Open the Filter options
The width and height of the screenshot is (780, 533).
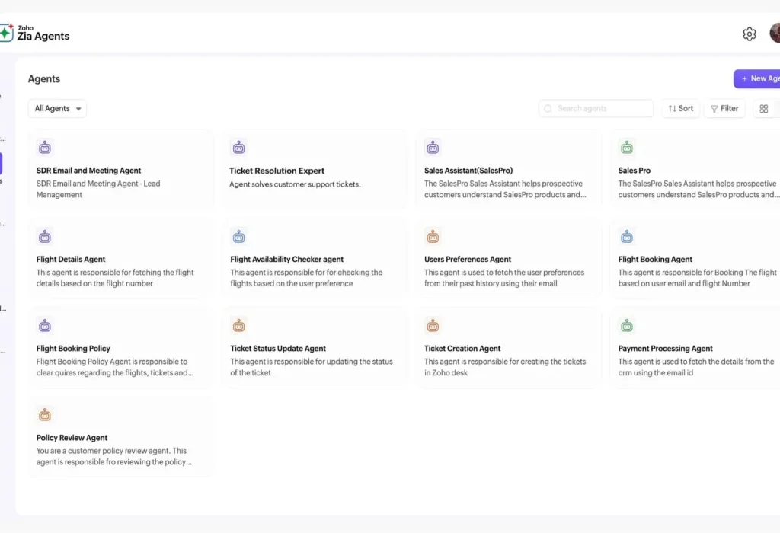[724, 108]
